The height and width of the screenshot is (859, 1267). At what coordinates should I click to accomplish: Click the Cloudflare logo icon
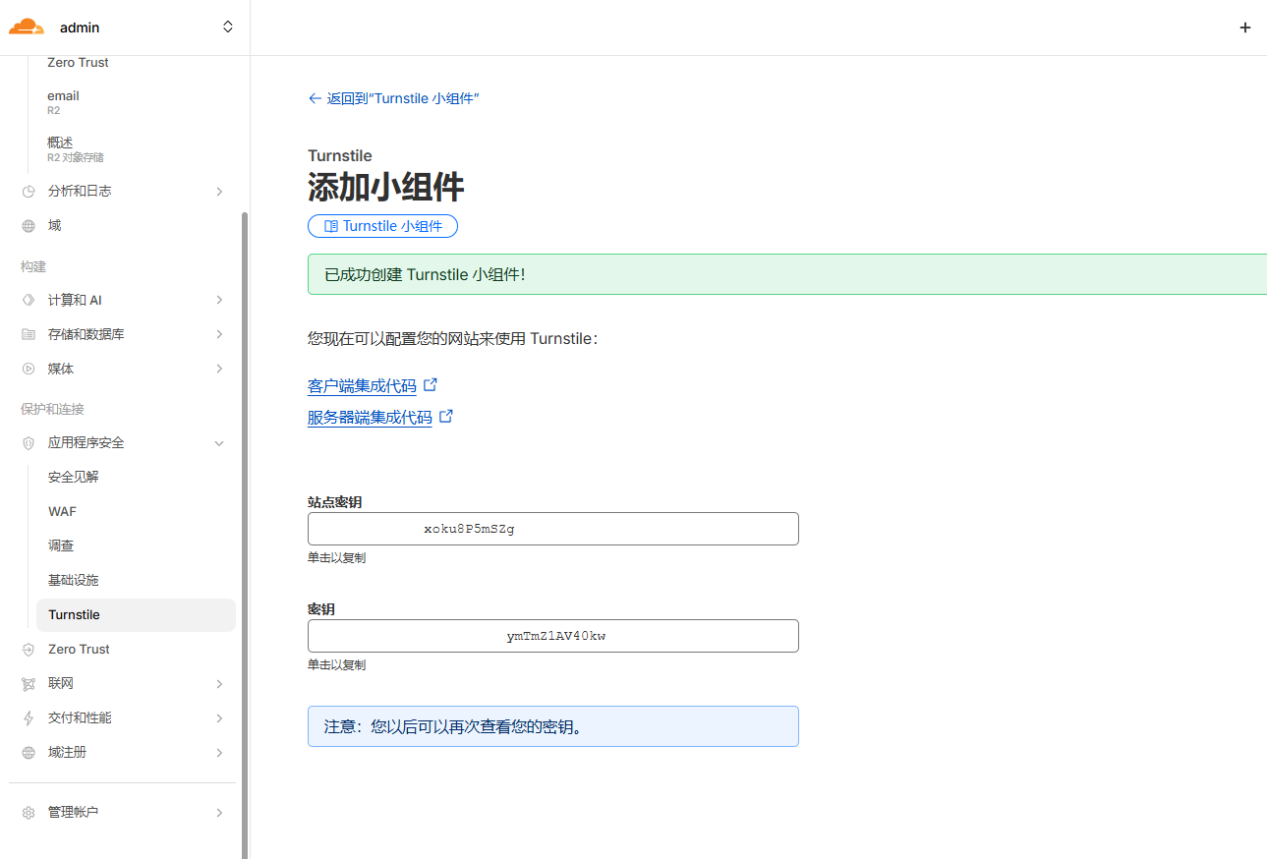coord(27,28)
